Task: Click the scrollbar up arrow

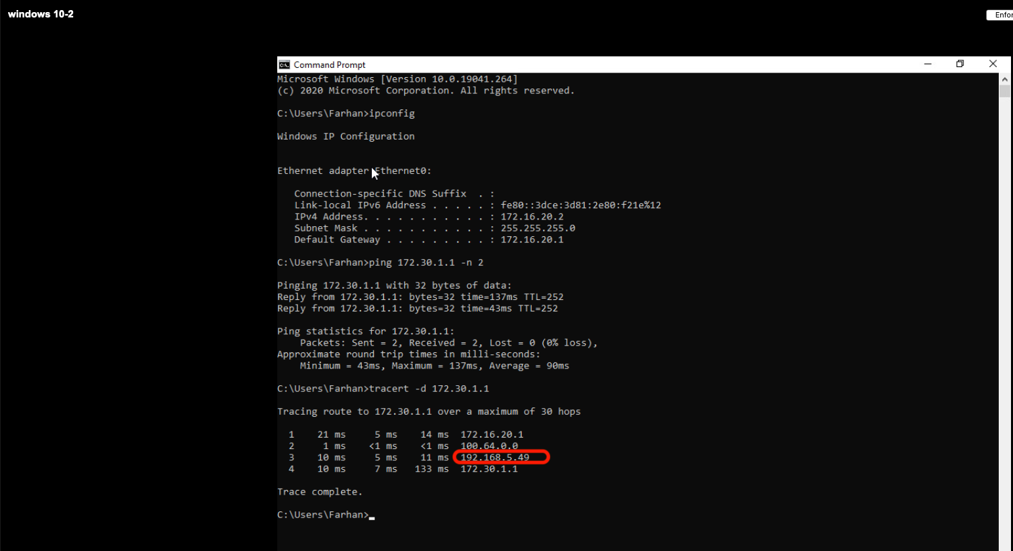Action: (x=1004, y=79)
